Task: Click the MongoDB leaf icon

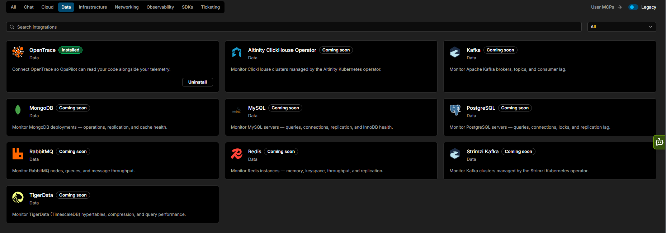Action: coord(18,110)
